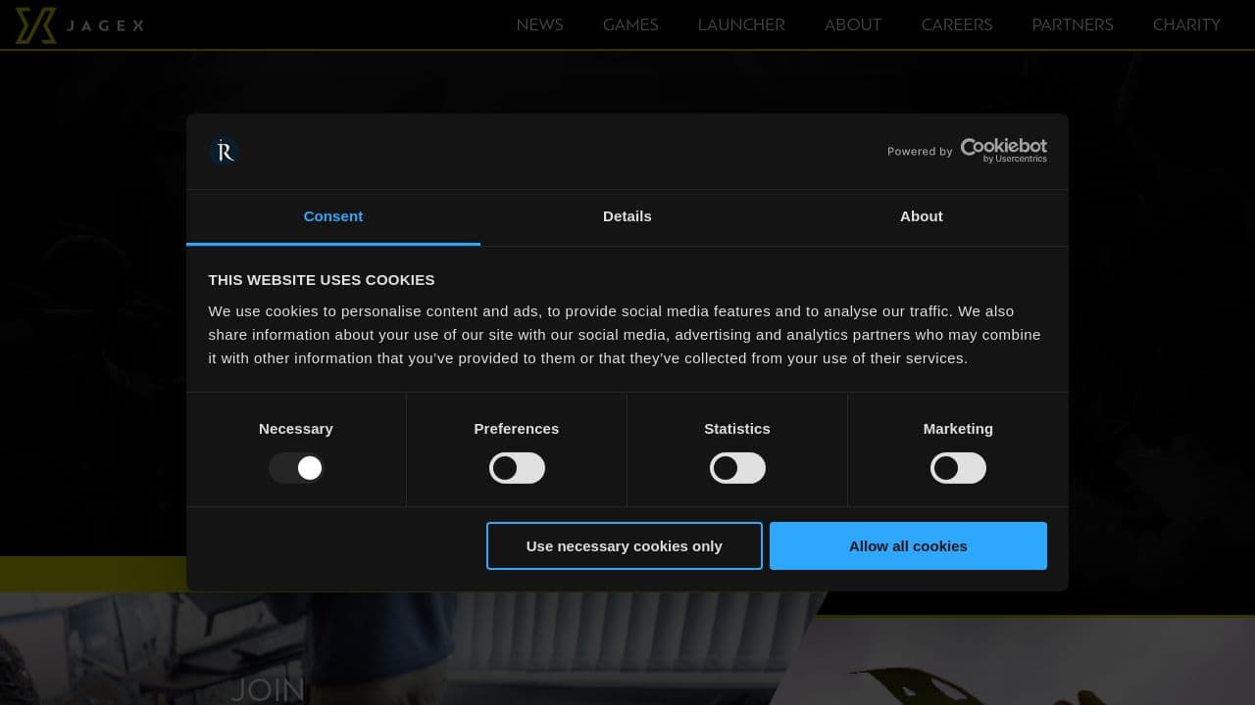Screen dimensions: 1255x705
Task: Open the ABOUT page from the navigation
Action: tap(852, 24)
